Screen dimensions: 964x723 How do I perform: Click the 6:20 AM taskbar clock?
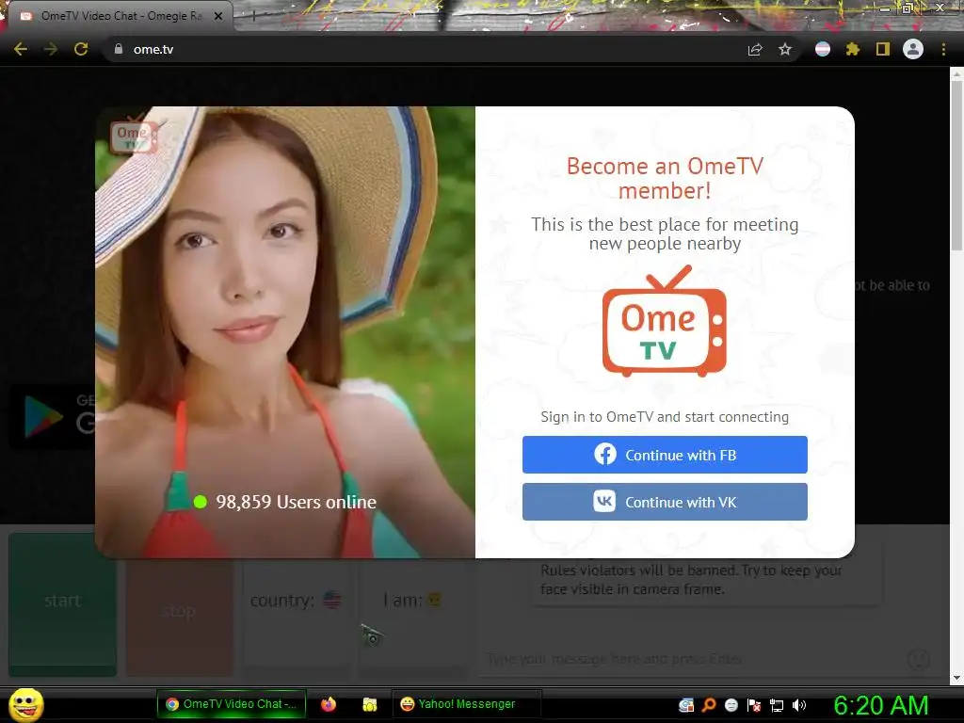[x=880, y=705]
